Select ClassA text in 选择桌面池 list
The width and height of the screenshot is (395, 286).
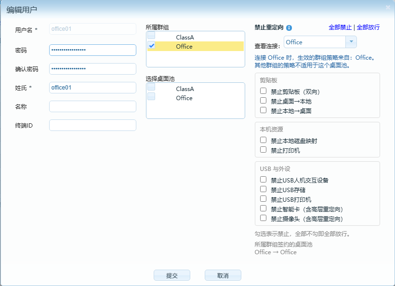(x=185, y=89)
